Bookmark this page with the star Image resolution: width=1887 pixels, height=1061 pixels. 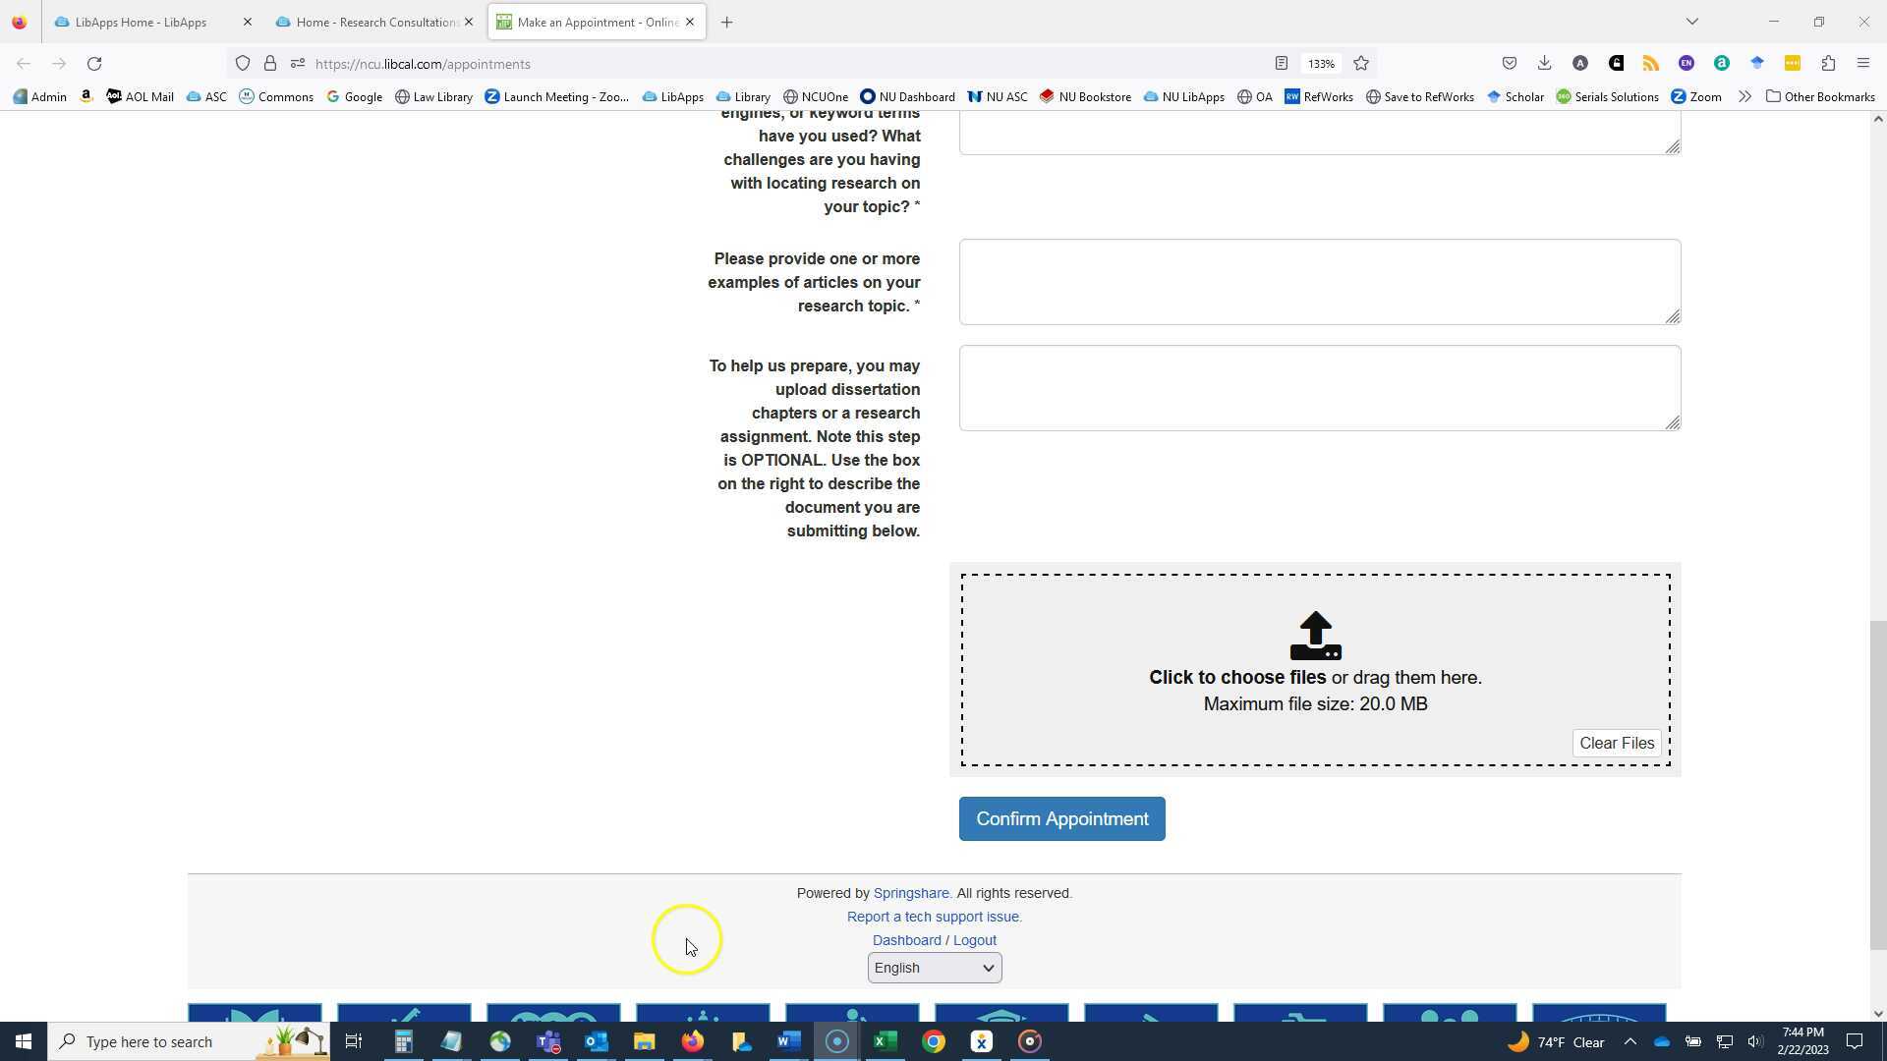click(1361, 63)
